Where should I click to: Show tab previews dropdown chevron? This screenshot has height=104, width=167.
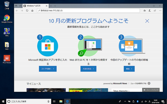(55, 6)
